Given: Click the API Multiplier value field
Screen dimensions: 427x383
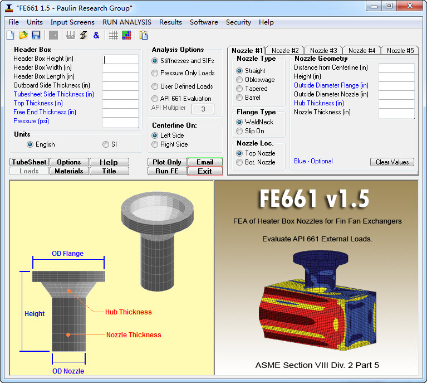Looking at the screenshot, I should [203, 109].
